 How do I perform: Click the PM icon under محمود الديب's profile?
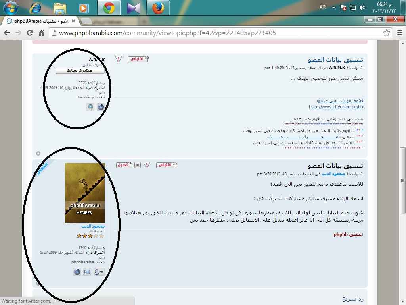(99, 272)
